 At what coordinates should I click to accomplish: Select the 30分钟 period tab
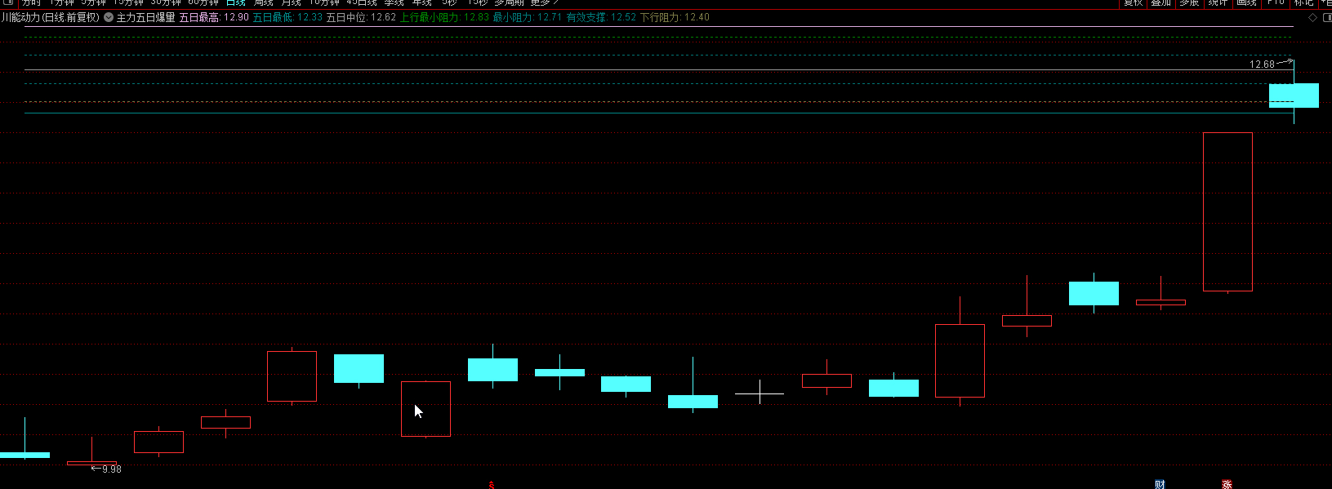pyautogui.click(x=166, y=2)
